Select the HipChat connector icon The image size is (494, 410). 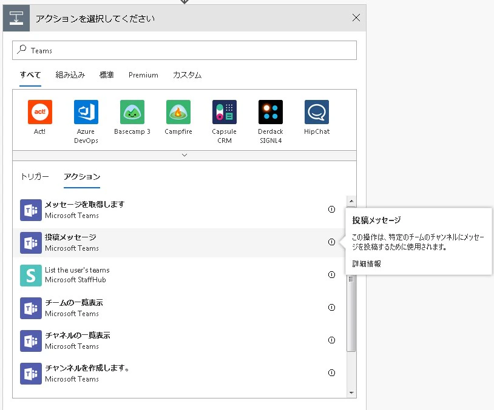pyautogui.click(x=317, y=112)
